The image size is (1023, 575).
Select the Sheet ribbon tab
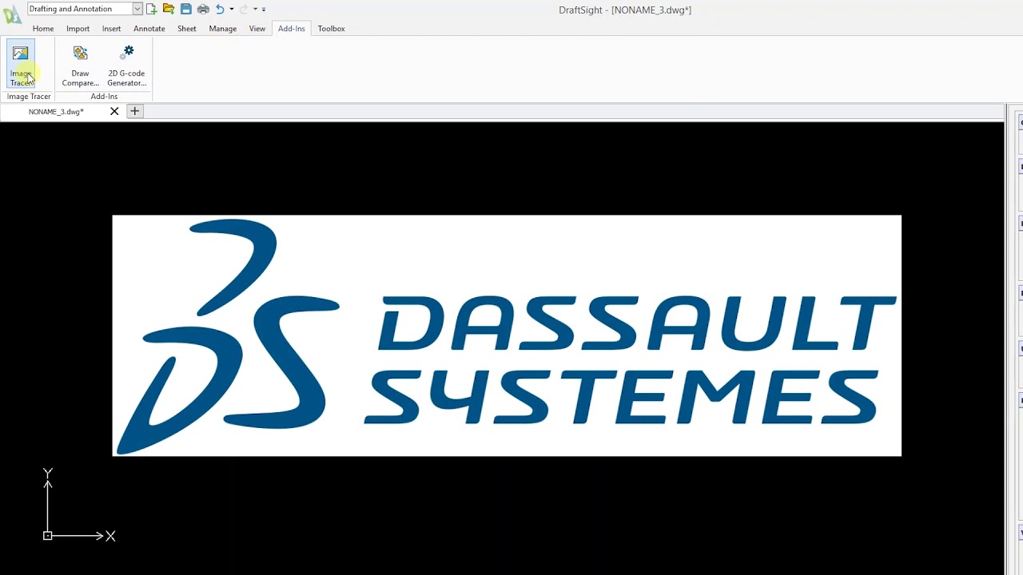pyautogui.click(x=187, y=29)
